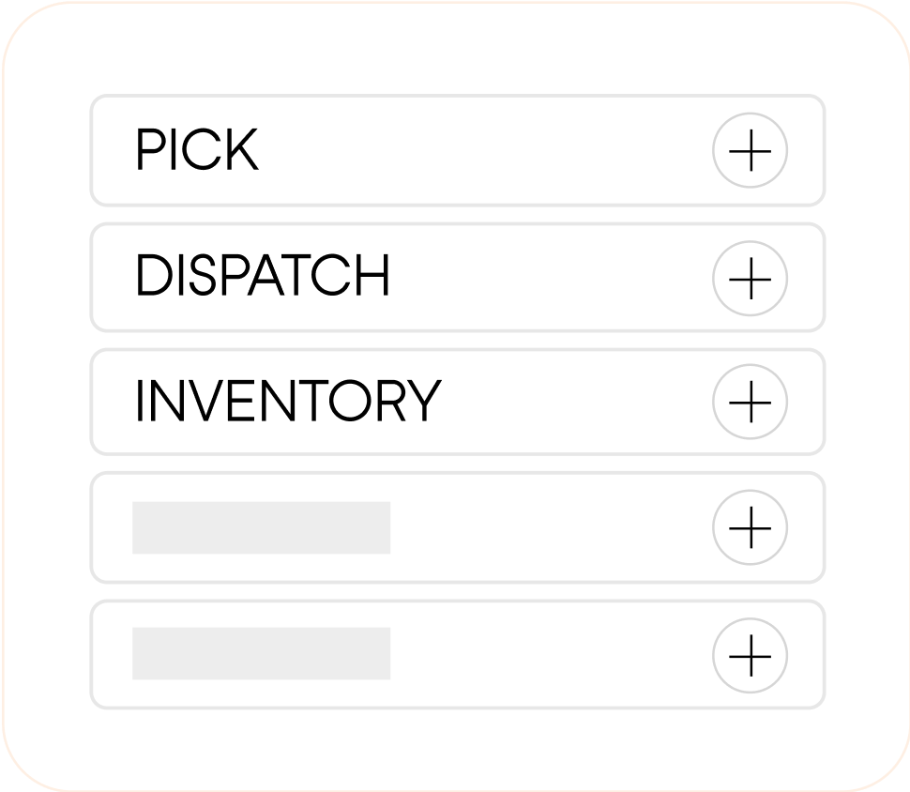The height and width of the screenshot is (792, 910).
Task: Click the plus icon beside DISPATCH
Action: pyautogui.click(x=751, y=277)
